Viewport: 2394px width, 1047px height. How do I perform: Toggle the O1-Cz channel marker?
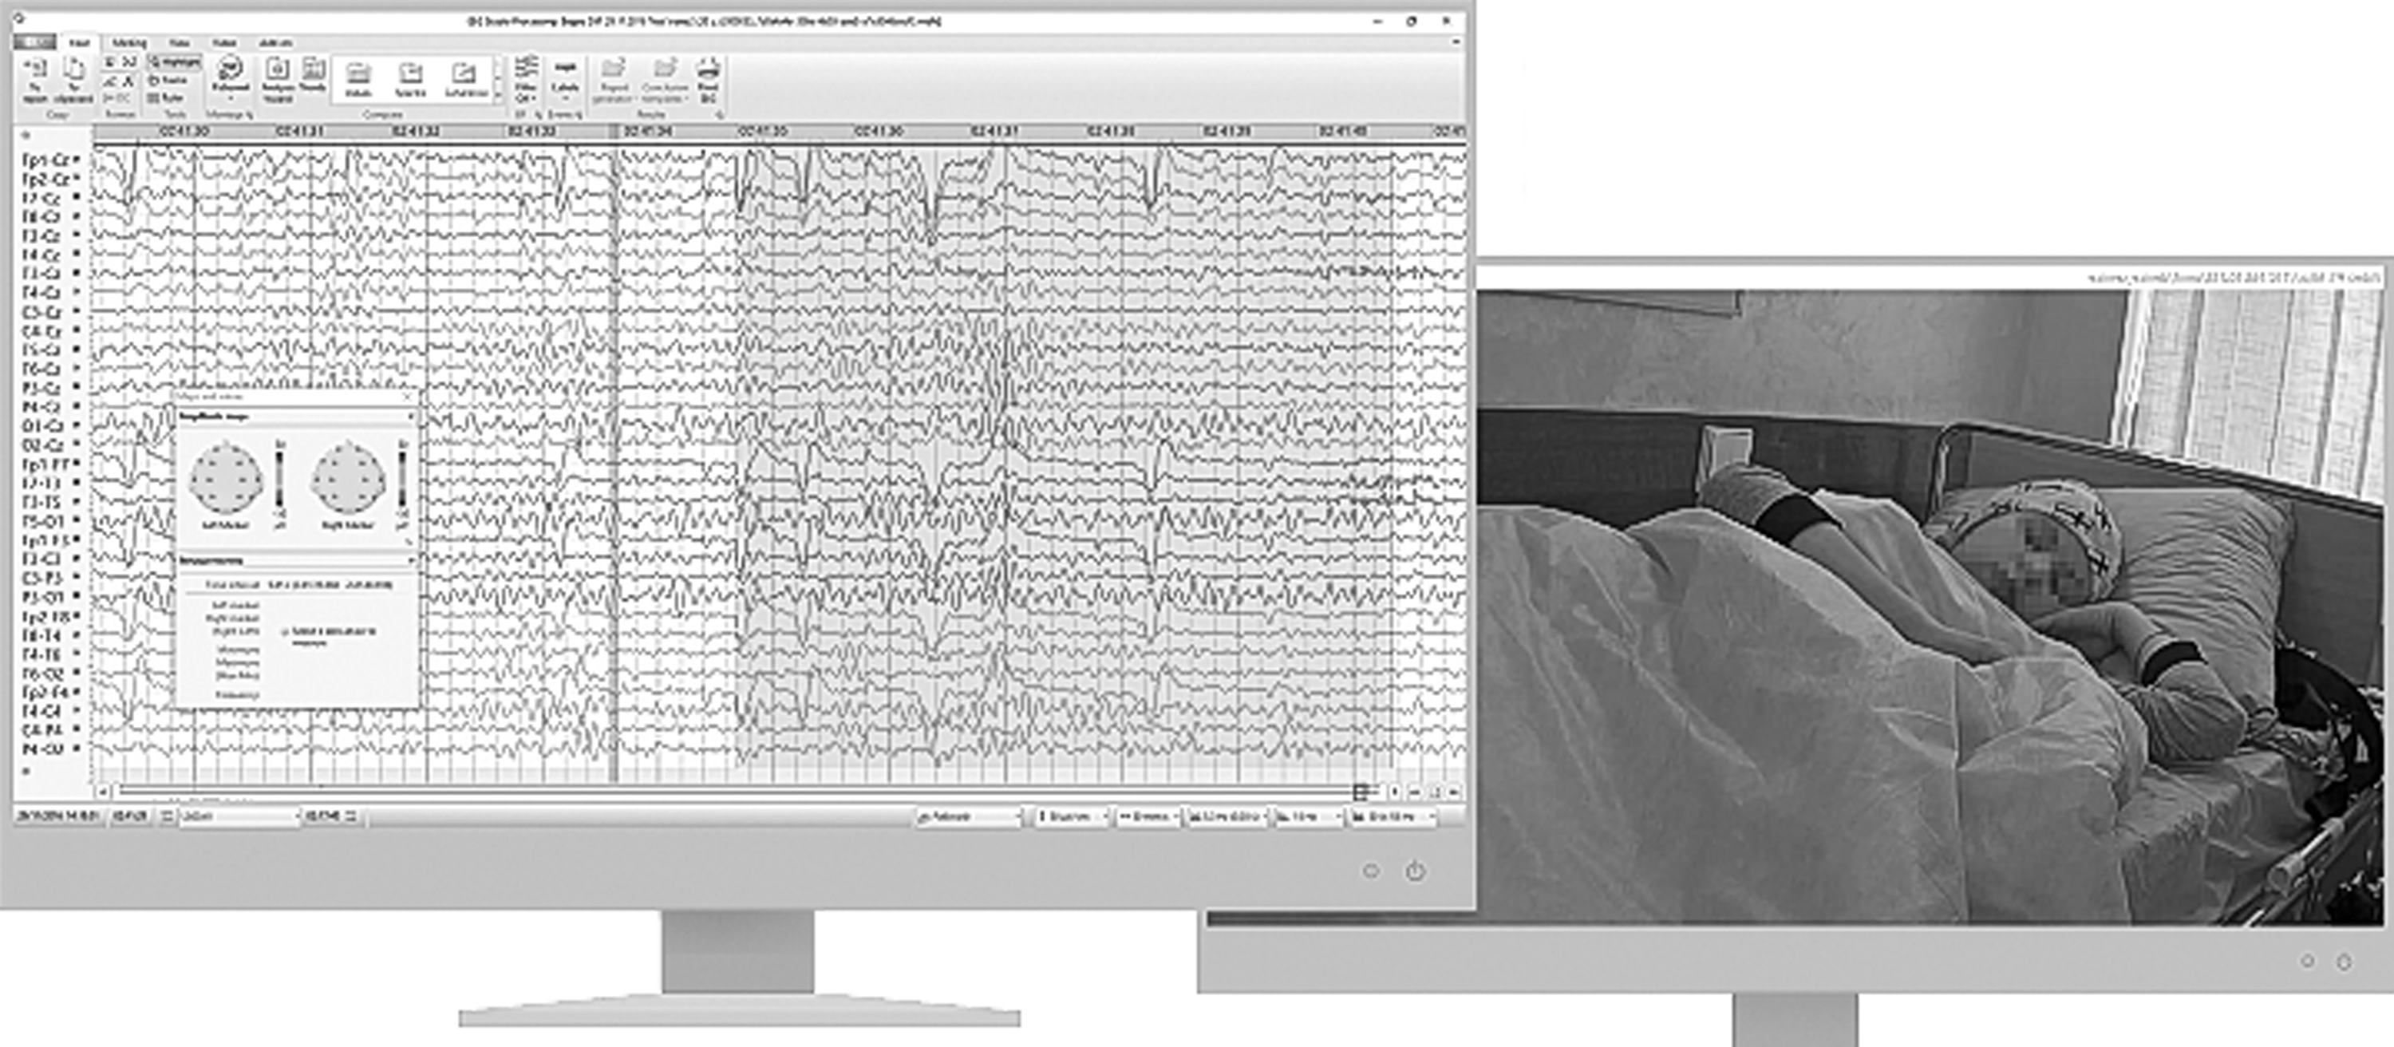(77, 425)
